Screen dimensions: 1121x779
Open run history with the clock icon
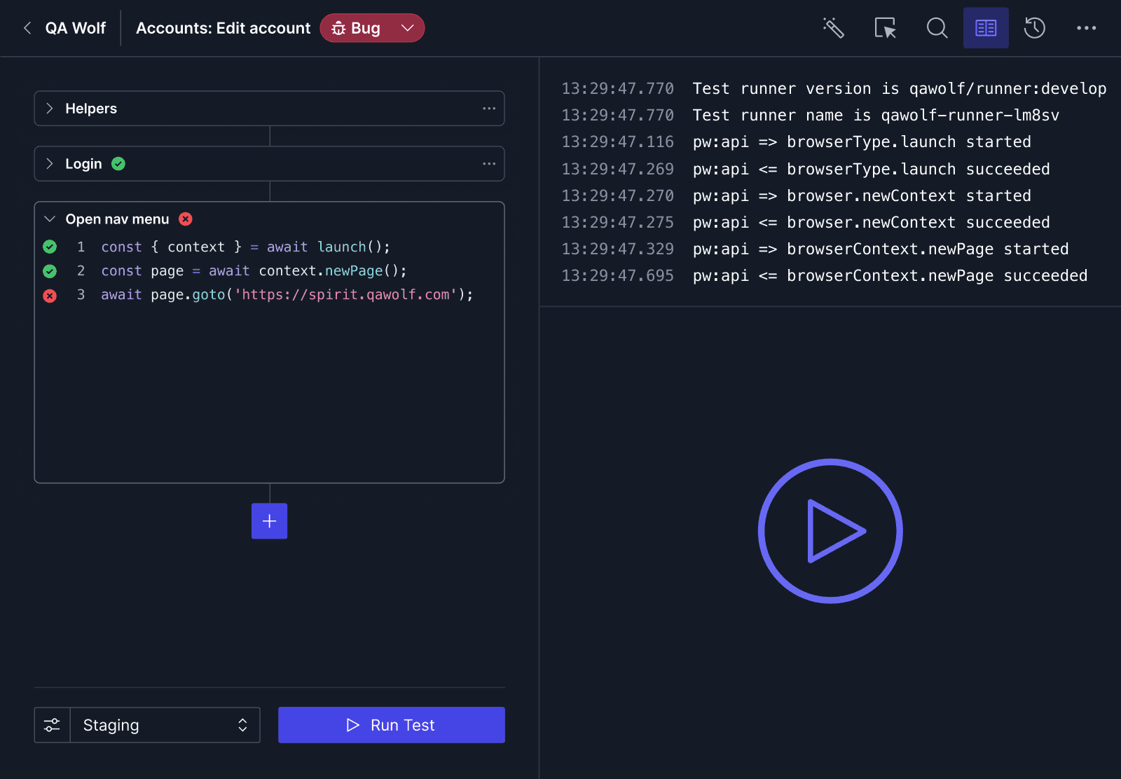click(1034, 28)
